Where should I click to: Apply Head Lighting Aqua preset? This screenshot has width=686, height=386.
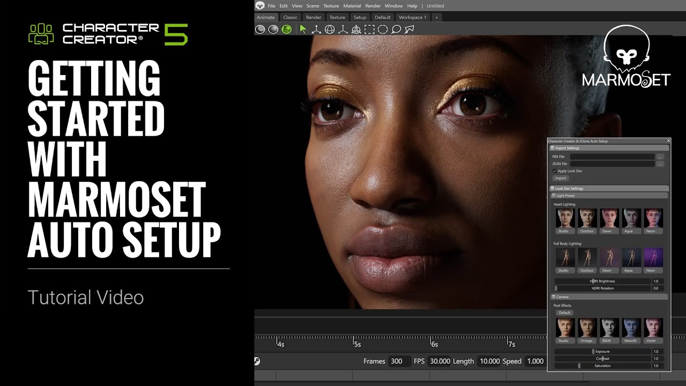pyautogui.click(x=631, y=221)
